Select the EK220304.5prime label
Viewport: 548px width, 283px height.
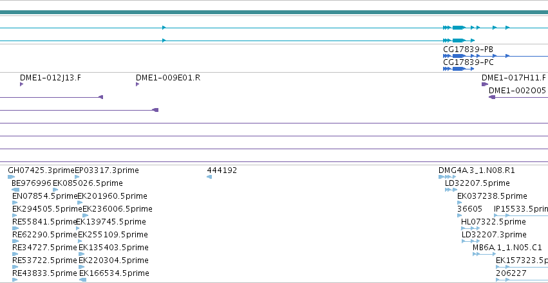pyautogui.click(x=113, y=260)
